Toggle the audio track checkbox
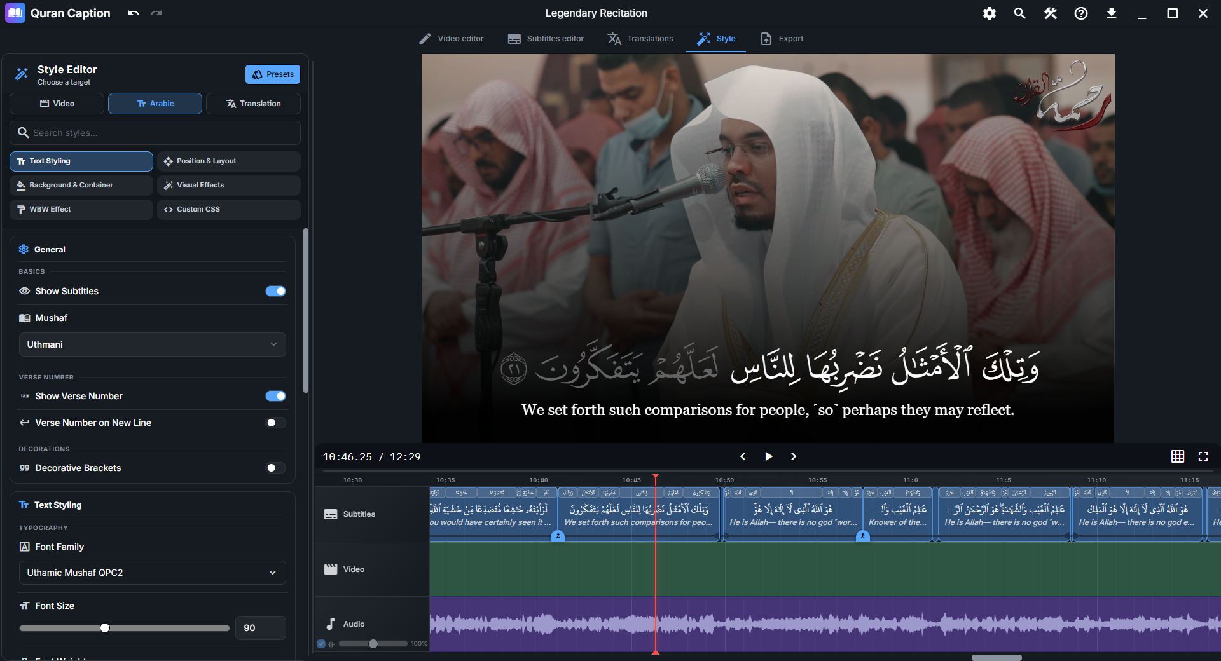The height and width of the screenshot is (661, 1221). (x=321, y=644)
